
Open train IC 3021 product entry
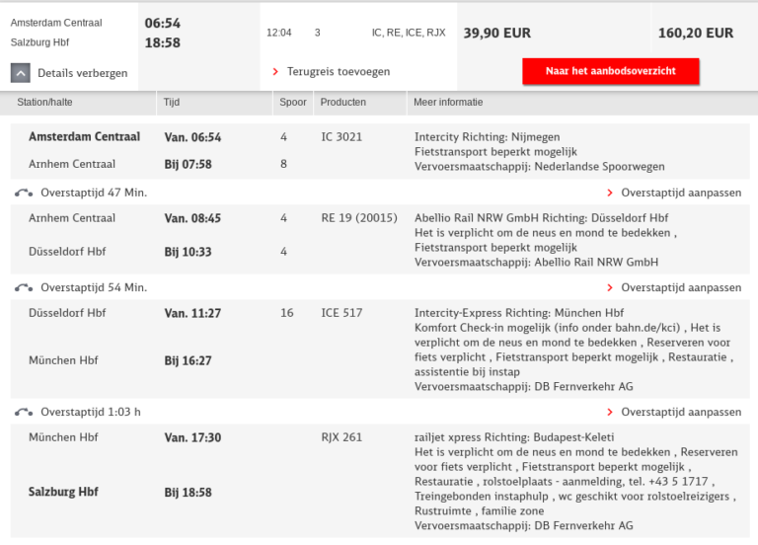coord(341,137)
